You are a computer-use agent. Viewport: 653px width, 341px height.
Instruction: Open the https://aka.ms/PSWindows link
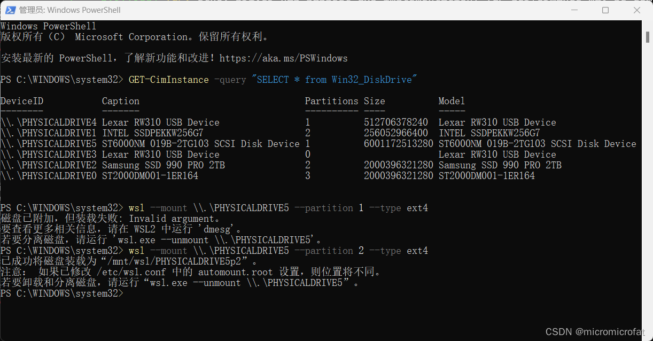pyautogui.click(x=284, y=58)
